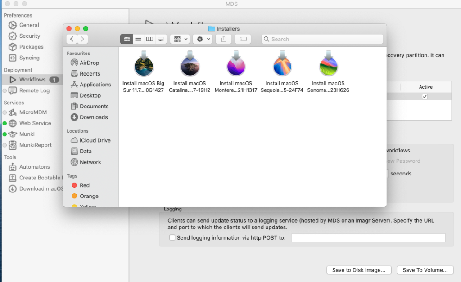Open MicroMDM service

pyautogui.click(x=27, y=112)
